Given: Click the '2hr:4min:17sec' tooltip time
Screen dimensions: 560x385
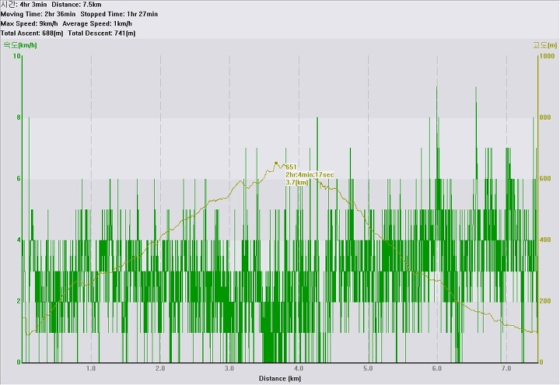Looking at the screenshot, I should 310,175.
